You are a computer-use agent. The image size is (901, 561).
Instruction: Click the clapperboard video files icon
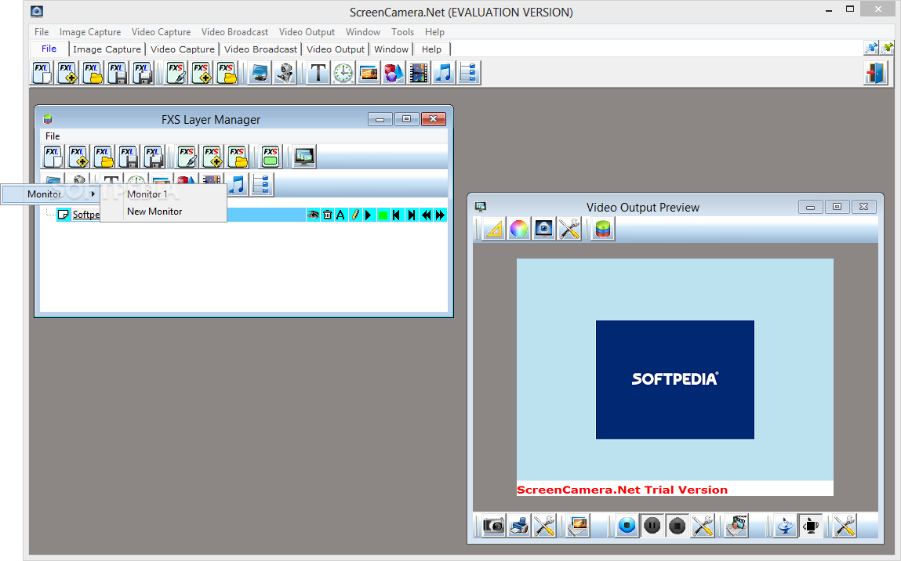pos(736,526)
